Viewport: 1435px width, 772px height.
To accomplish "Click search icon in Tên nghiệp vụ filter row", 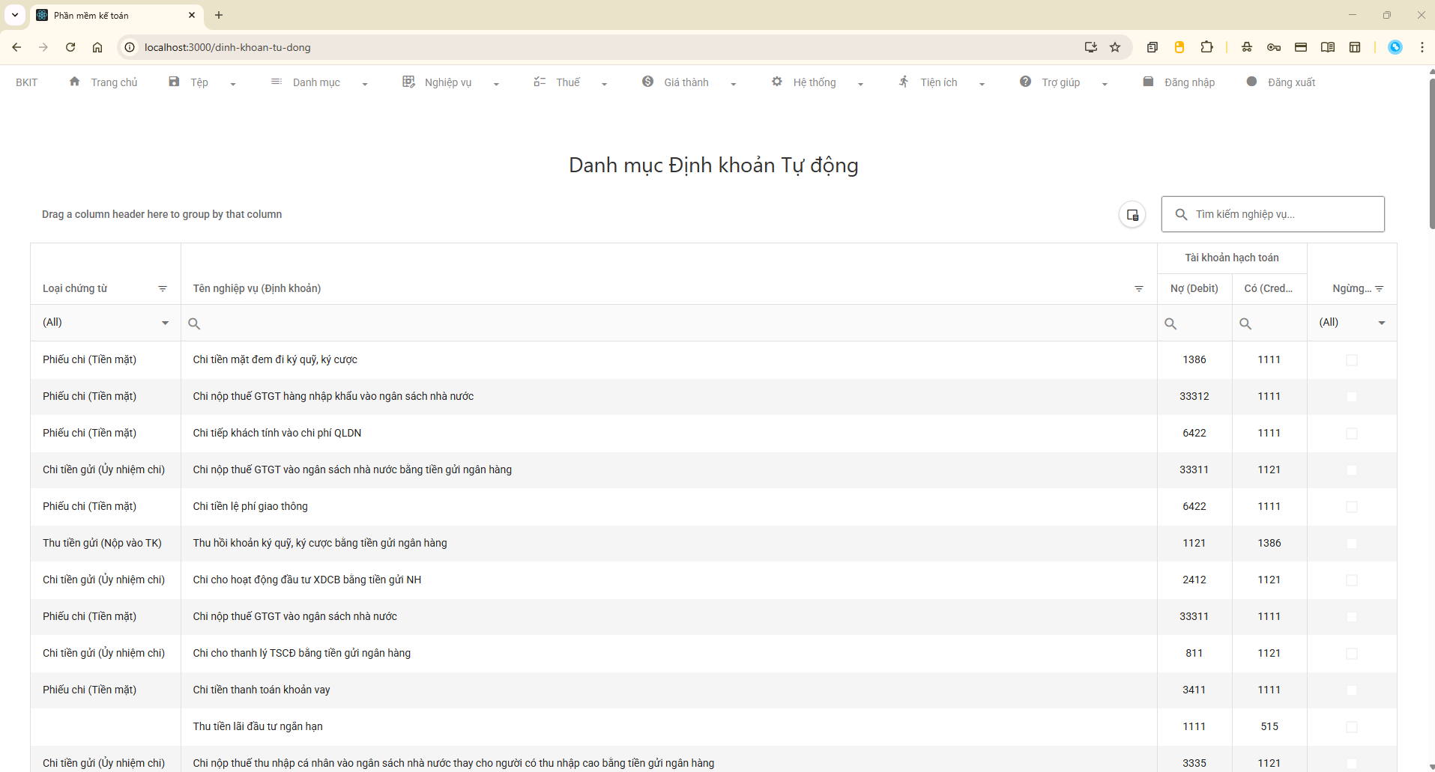I will pyautogui.click(x=194, y=323).
